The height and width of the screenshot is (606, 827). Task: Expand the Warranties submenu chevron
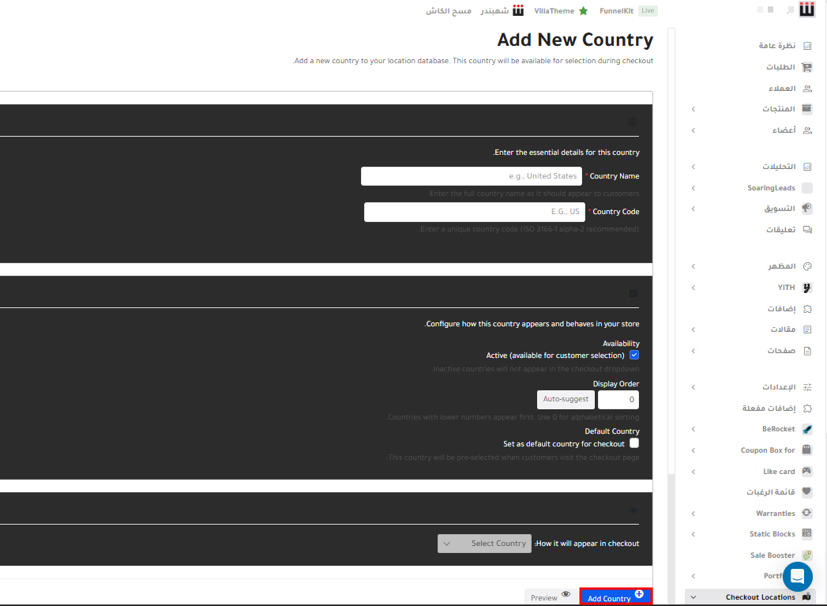694,514
